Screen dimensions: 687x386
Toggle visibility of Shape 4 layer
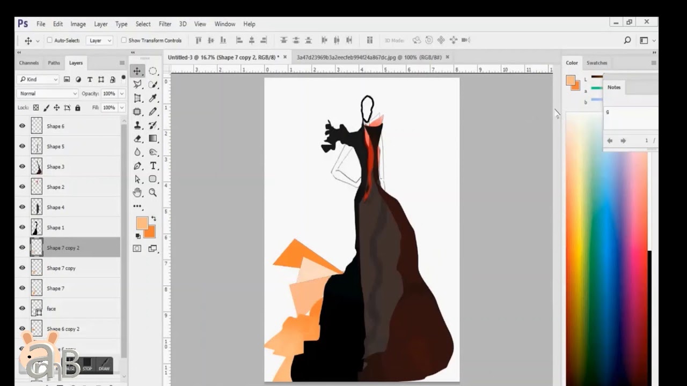coord(22,207)
